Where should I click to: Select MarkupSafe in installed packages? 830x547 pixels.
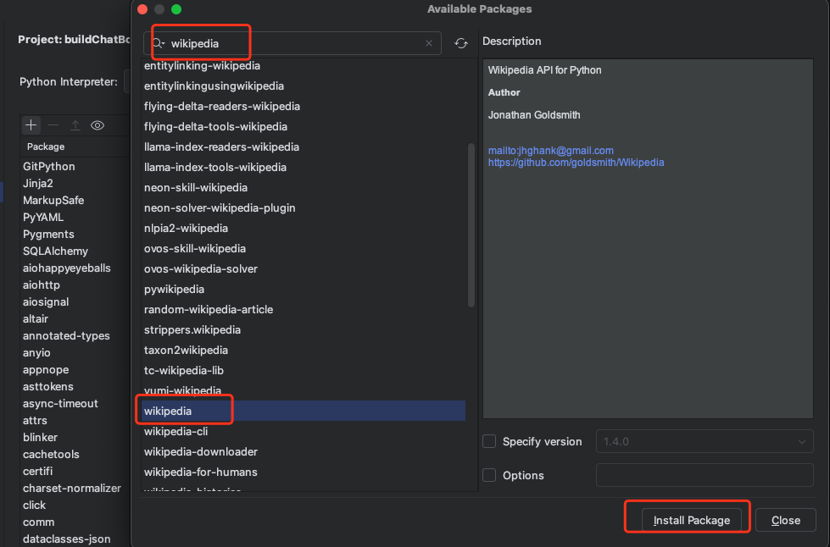click(53, 201)
